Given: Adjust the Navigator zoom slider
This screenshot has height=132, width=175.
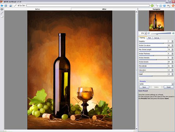Looking at the screenshot, I should tap(157, 34).
